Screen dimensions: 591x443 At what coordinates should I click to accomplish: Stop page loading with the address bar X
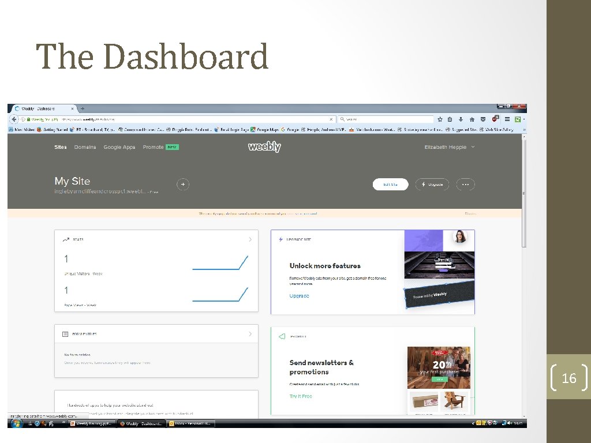tap(331, 119)
